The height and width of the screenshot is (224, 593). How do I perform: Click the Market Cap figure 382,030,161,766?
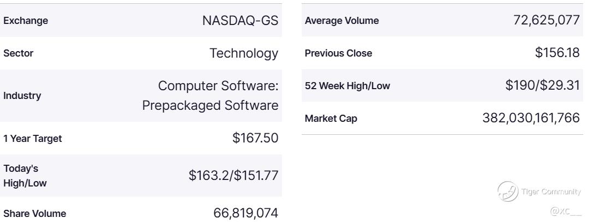pyautogui.click(x=531, y=118)
